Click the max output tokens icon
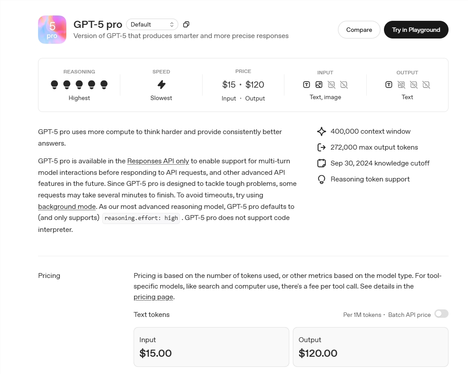The width and height of the screenshot is (468, 374). (x=322, y=147)
